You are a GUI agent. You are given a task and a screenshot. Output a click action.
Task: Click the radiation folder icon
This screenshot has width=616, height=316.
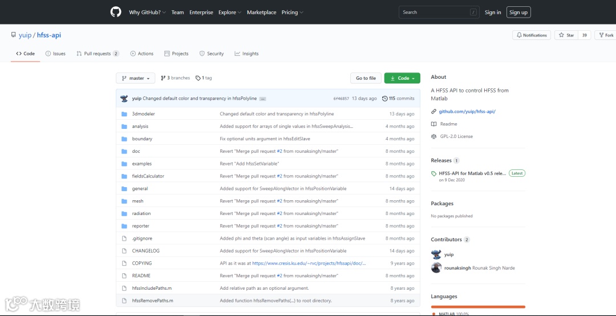pyautogui.click(x=124, y=213)
